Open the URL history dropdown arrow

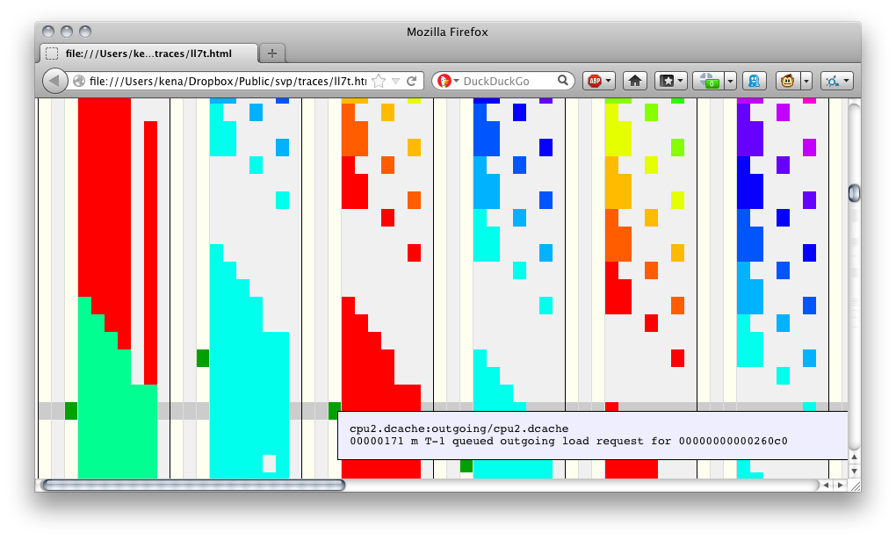395,81
